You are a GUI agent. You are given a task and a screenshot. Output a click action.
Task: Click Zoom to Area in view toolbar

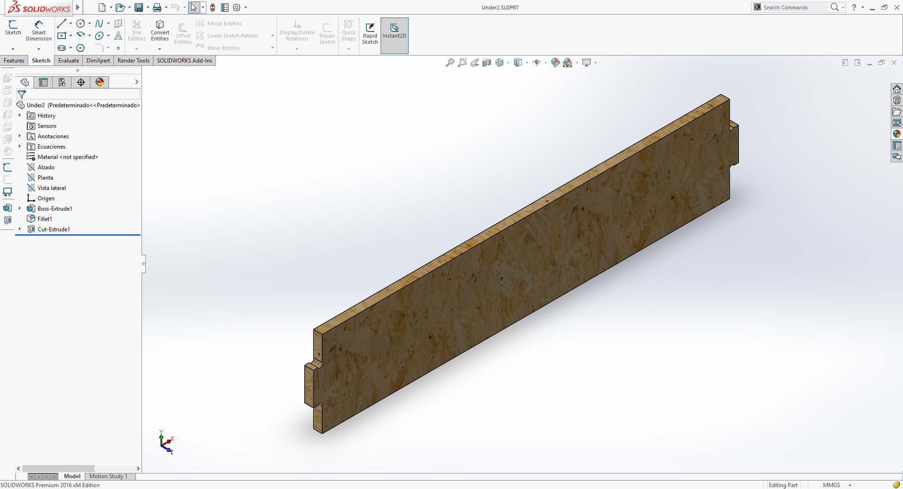[462, 63]
